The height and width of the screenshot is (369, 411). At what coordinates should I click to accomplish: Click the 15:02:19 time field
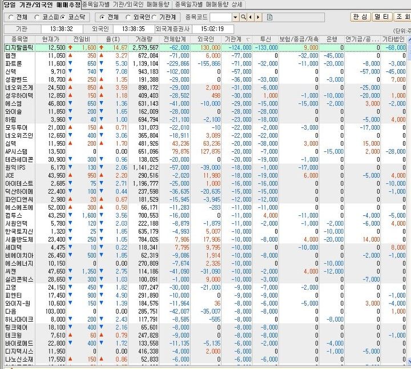212,29
